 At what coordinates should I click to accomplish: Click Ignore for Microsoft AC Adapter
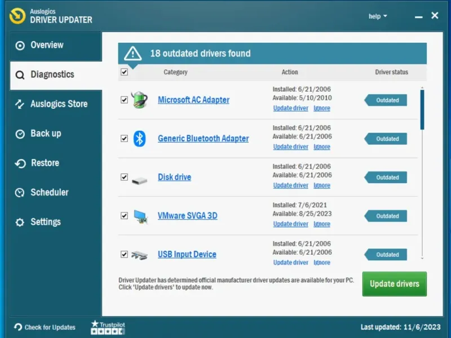coord(321,108)
